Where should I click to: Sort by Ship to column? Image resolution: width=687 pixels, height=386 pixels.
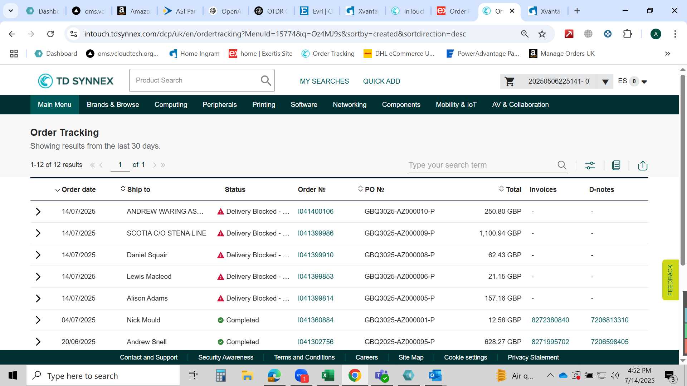pyautogui.click(x=135, y=189)
